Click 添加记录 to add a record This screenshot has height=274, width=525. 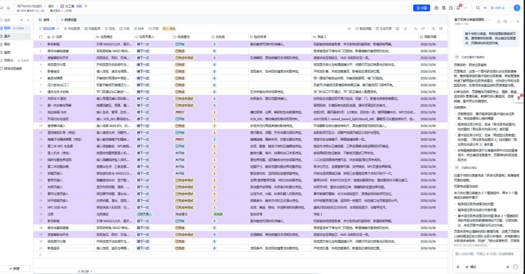click(47, 29)
